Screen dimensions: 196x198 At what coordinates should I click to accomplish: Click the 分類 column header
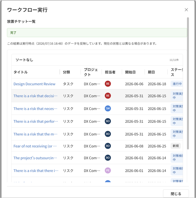click(66, 72)
